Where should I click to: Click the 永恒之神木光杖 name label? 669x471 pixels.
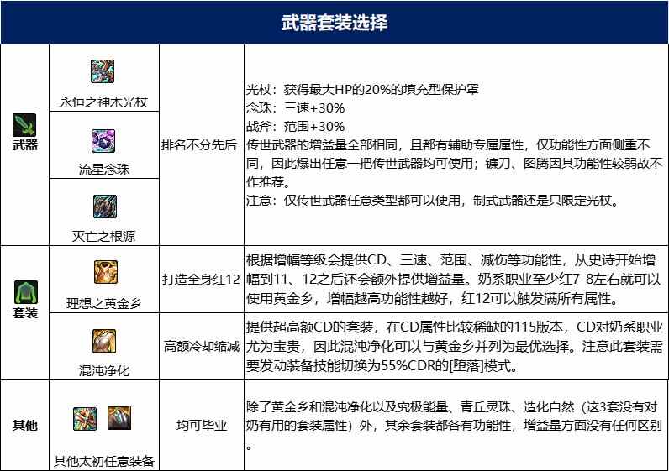(x=105, y=102)
